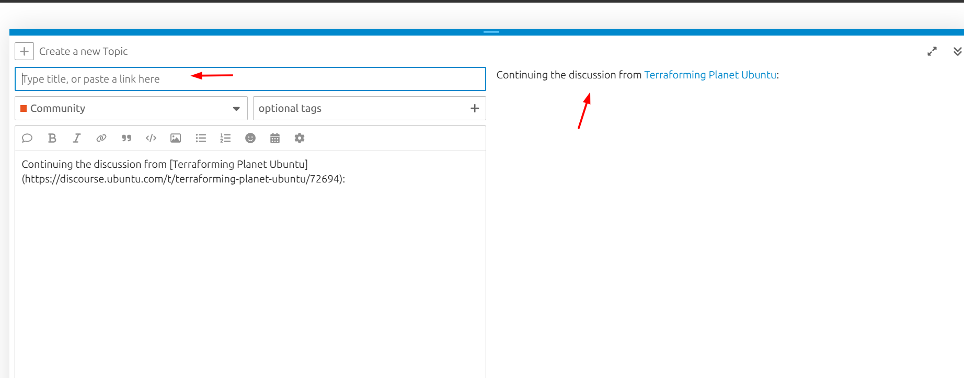Format text as preformatted code
Screen dimensions: 964x378
tap(151, 138)
